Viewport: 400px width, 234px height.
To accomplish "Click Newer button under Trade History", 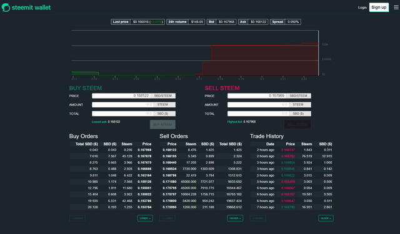I will tap(257, 218).
